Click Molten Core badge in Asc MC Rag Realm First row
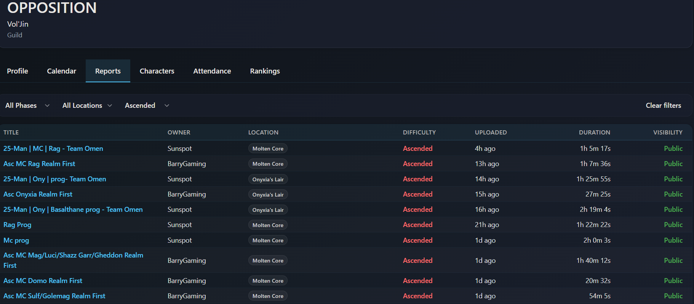The height and width of the screenshot is (304, 694). pyautogui.click(x=268, y=164)
